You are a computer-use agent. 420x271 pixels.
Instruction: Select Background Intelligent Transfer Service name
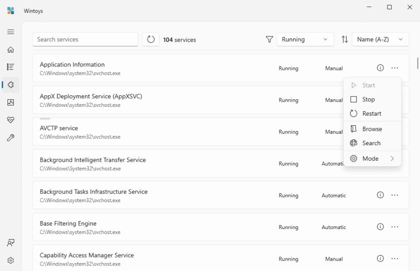click(92, 160)
